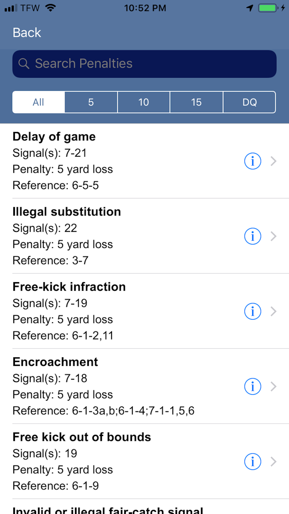
Task: Go Back to previous screen
Action: (27, 33)
